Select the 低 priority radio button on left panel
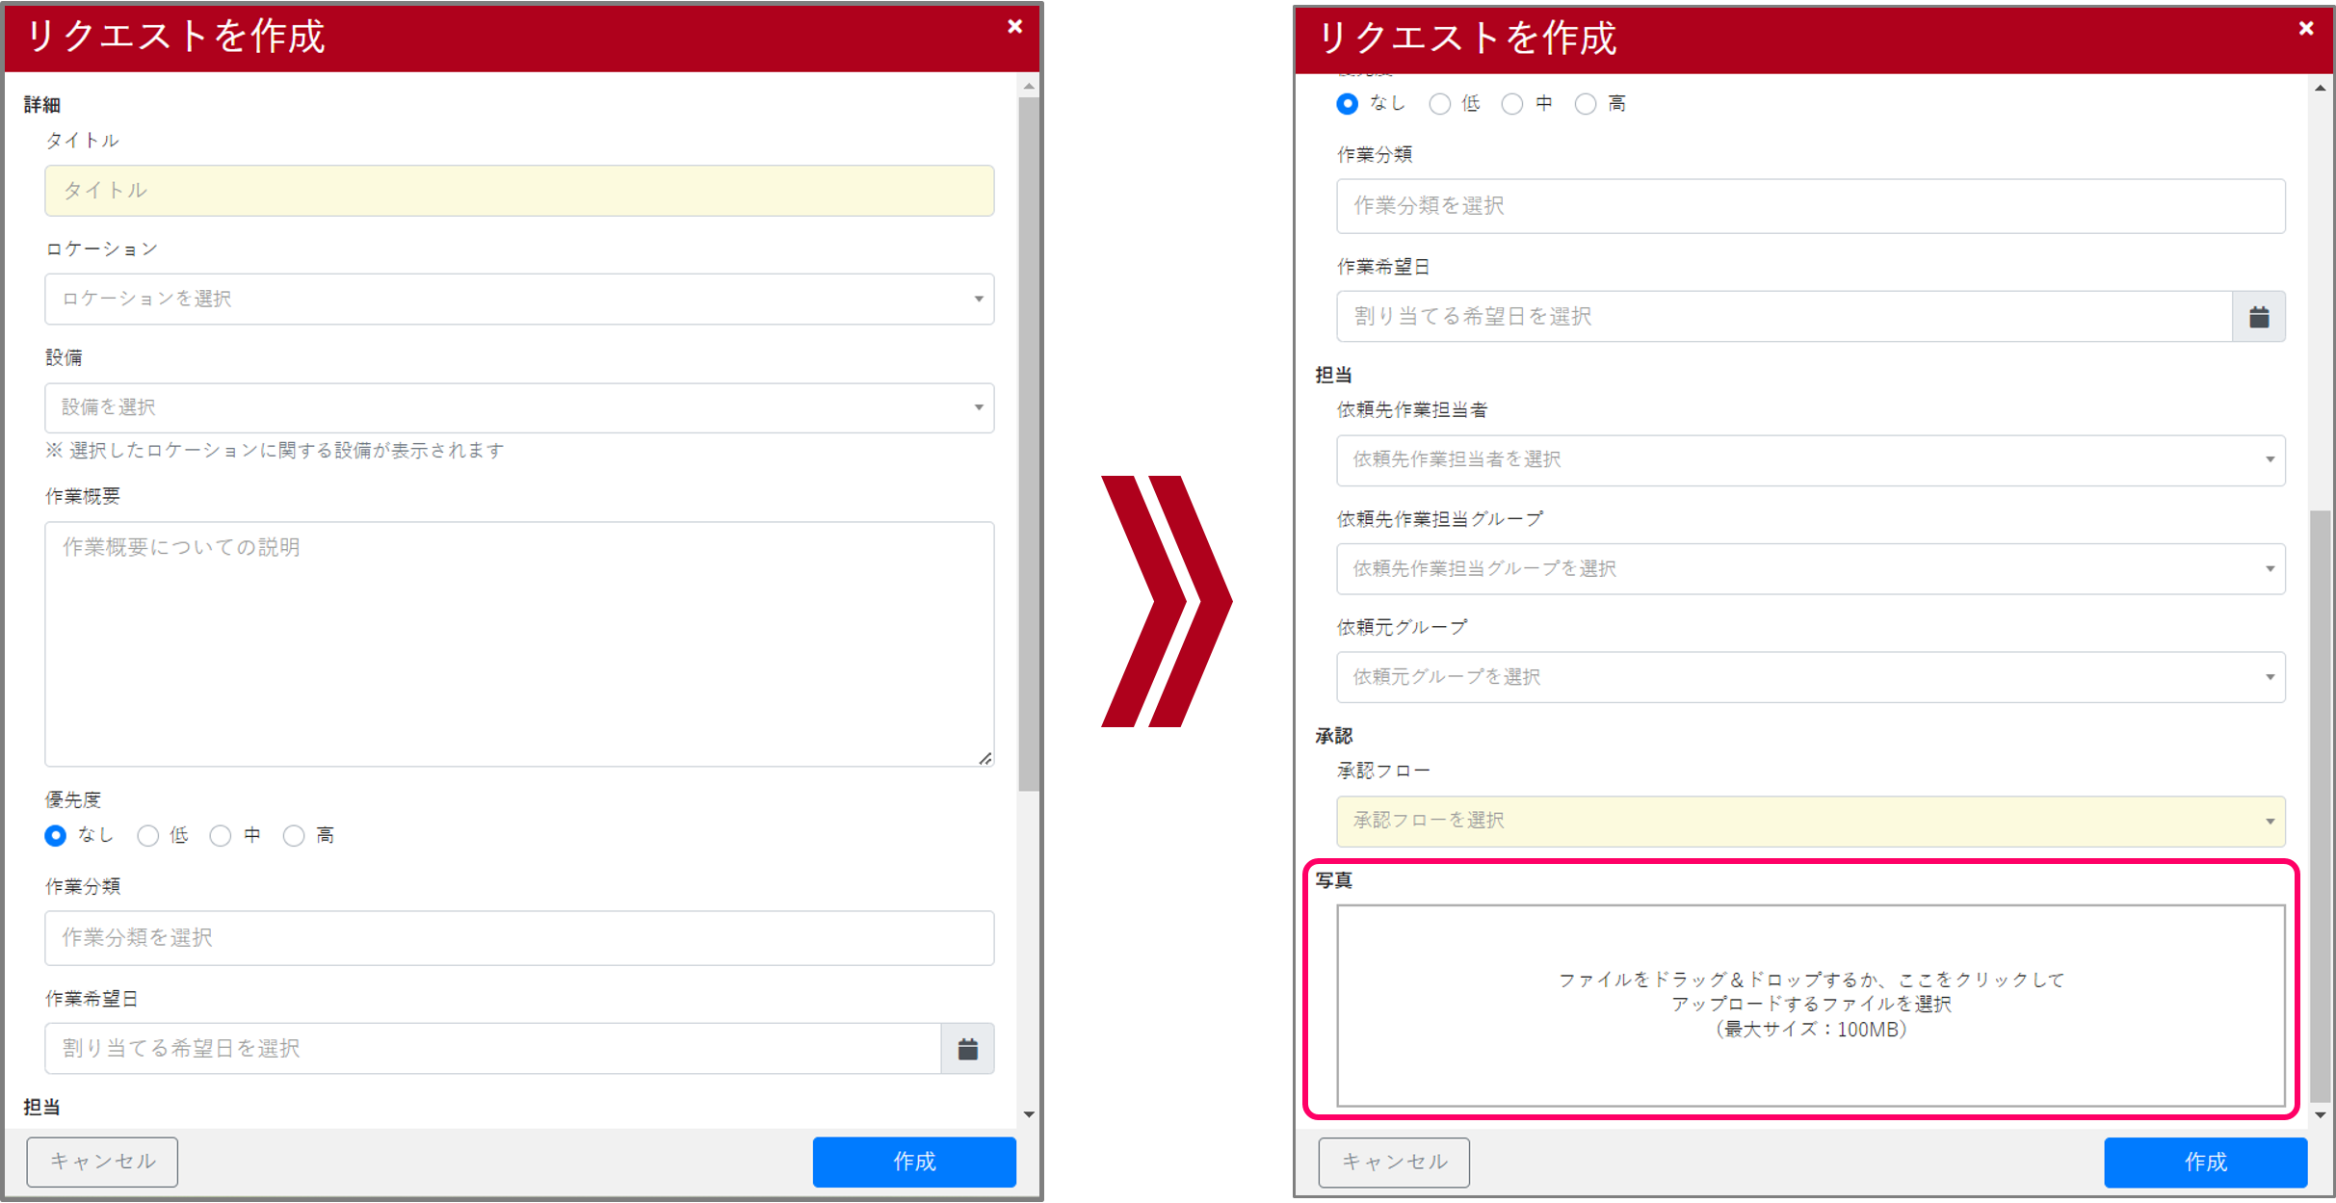2336x1203 pixels. [x=147, y=835]
